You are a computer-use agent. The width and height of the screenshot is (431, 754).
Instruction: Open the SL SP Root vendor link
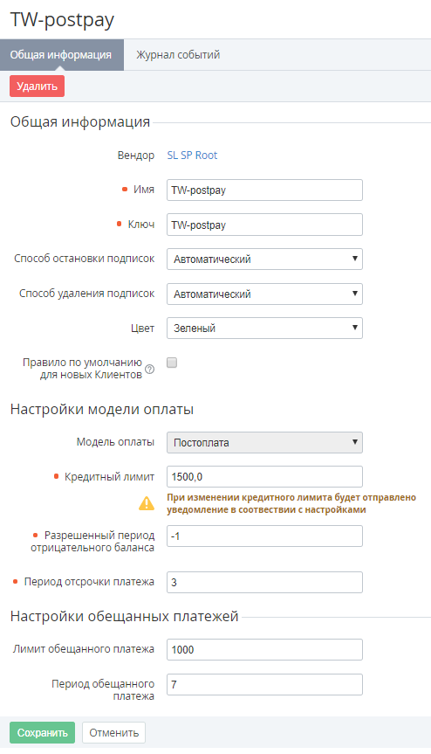(x=192, y=156)
